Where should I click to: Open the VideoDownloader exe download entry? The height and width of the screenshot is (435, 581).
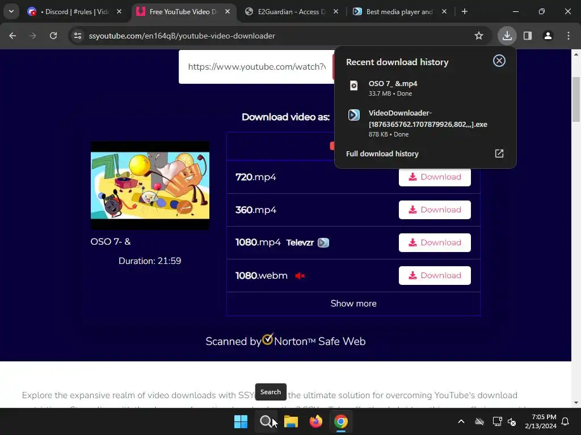[425, 123]
